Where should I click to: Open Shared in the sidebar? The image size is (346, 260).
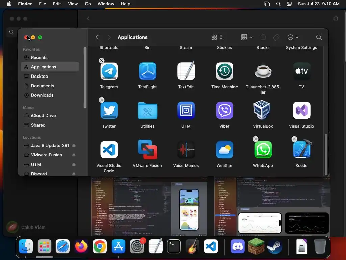(50, 125)
